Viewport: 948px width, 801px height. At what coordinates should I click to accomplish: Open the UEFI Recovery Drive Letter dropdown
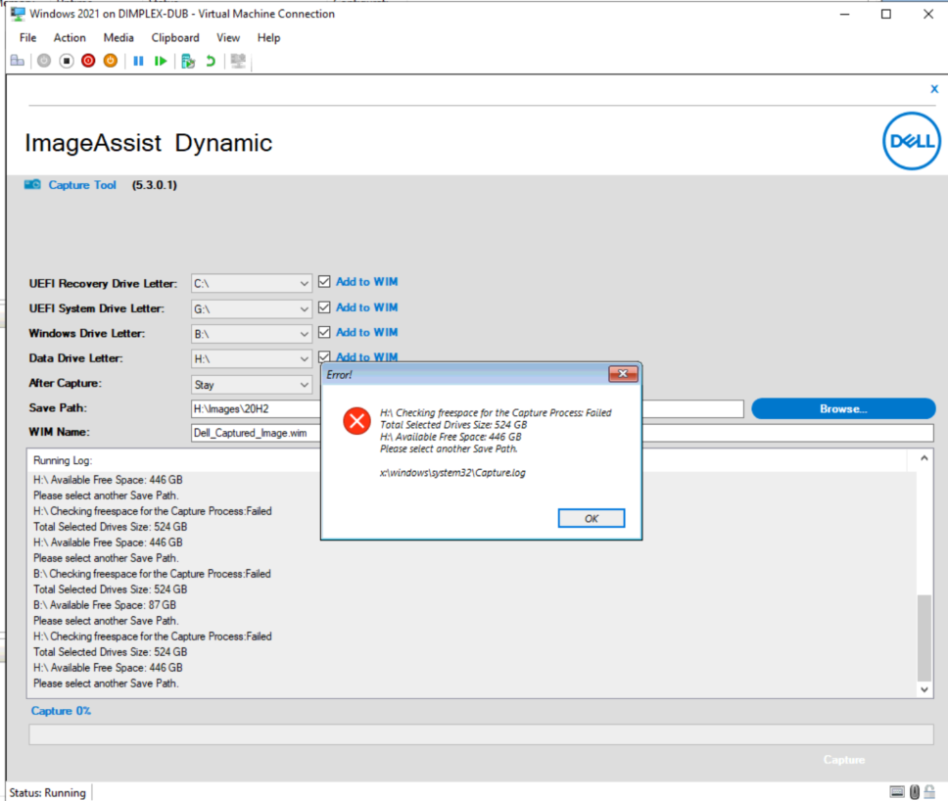pos(252,284)
